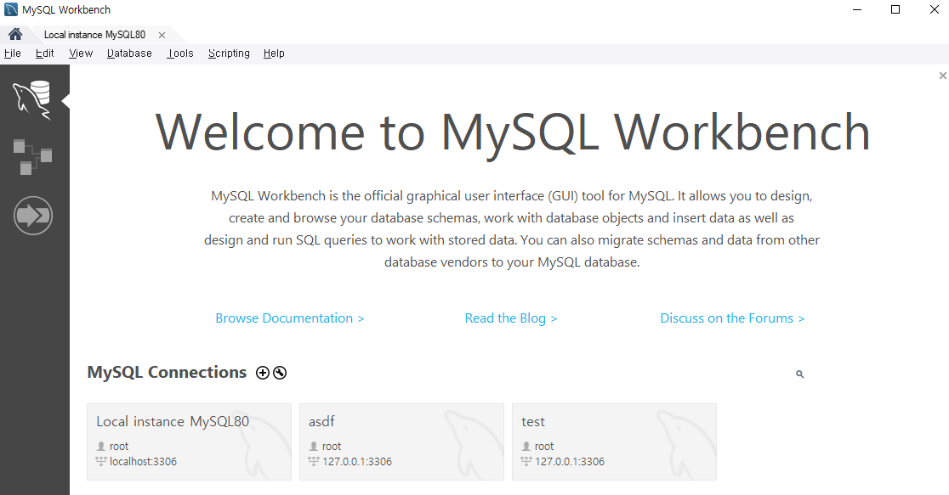Maximize the MySQL Workbench window
This screenshot has width=949, height=495.
point(895,9)
